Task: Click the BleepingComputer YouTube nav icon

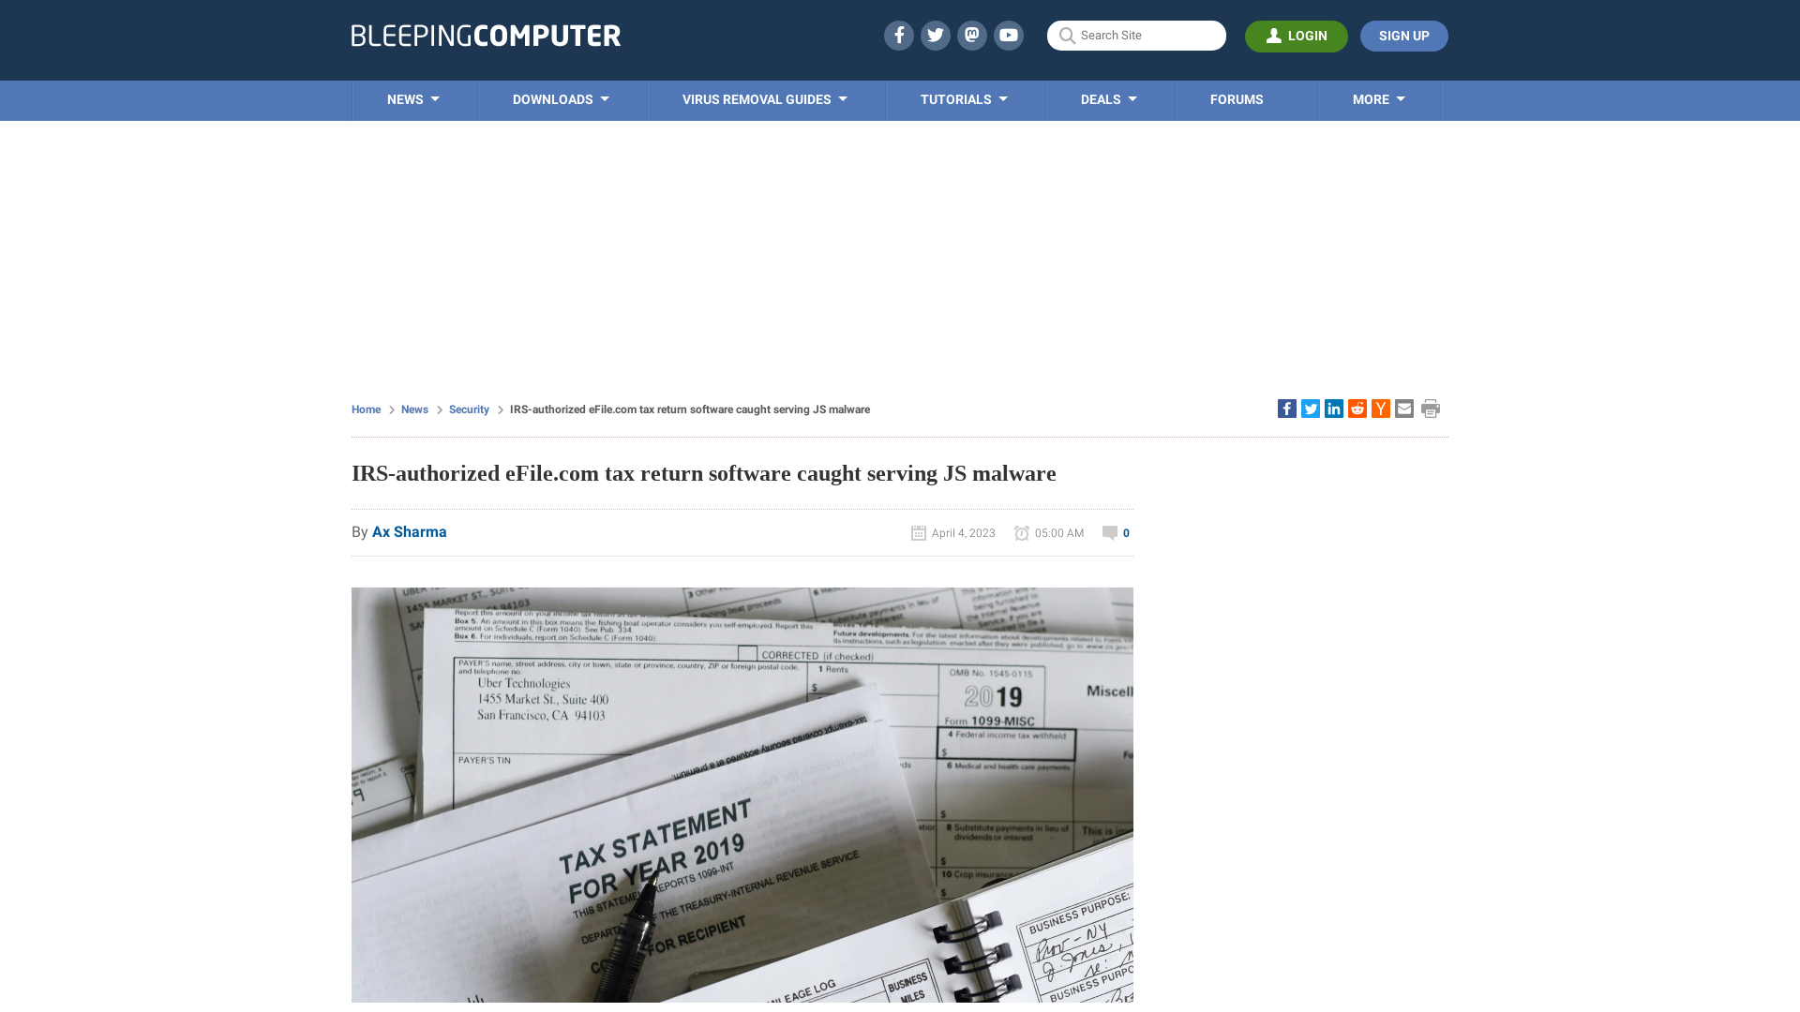Action: (x=1008, y=35)
